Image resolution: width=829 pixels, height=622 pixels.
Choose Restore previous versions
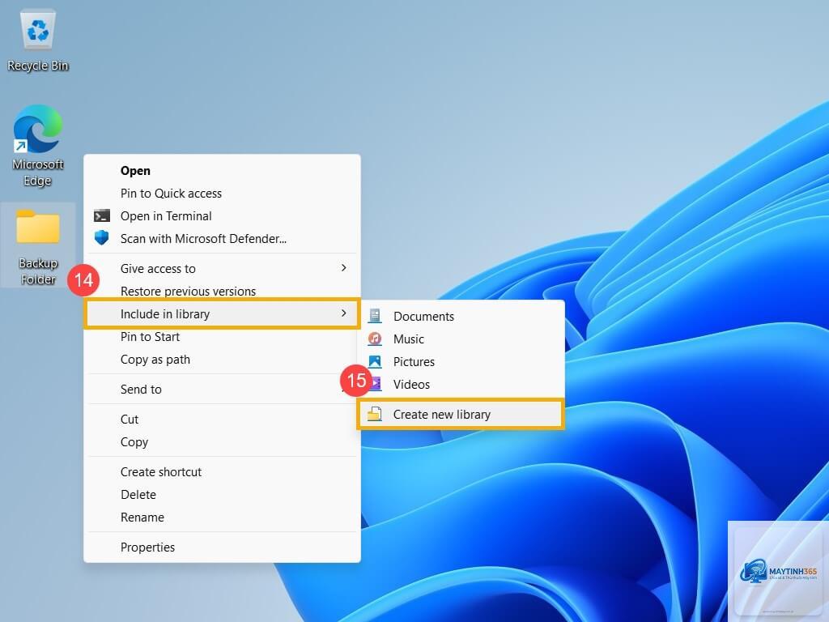point(222,292)
